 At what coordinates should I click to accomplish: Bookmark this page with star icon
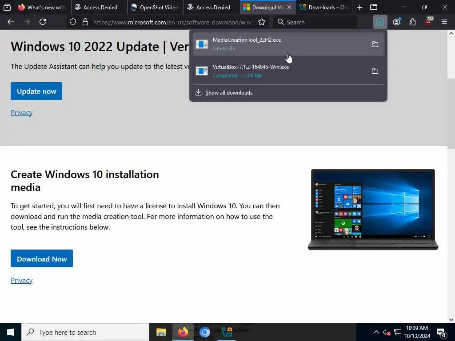click(x=262, y=22)
